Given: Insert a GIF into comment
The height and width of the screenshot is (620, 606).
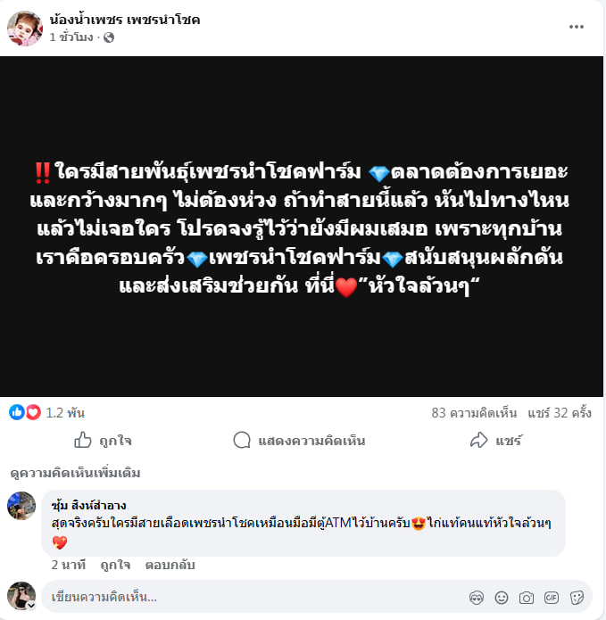Looking at the screenshot, I should (552, 598).
